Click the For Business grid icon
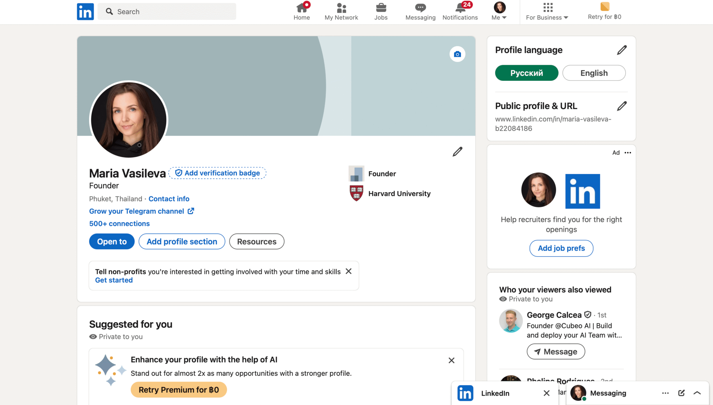The height and width of the screenshot is (405, 713). pyautogui.click(x=548, y=7)
